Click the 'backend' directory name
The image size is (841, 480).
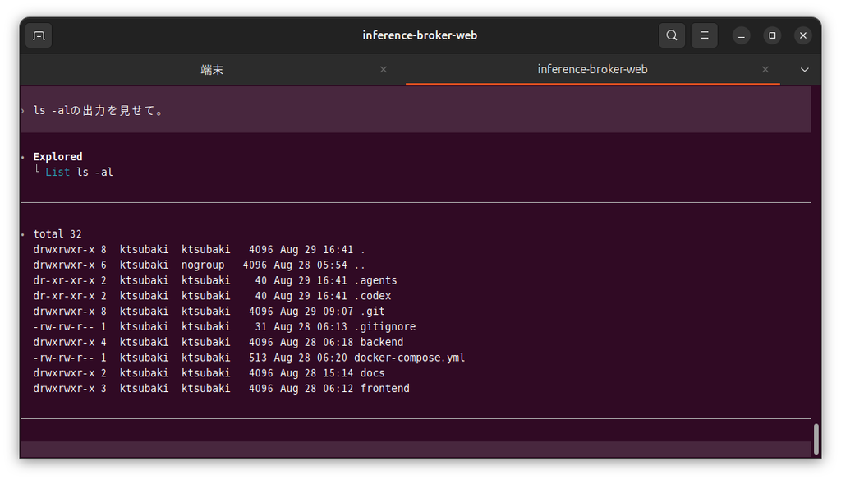click(382, 342)
